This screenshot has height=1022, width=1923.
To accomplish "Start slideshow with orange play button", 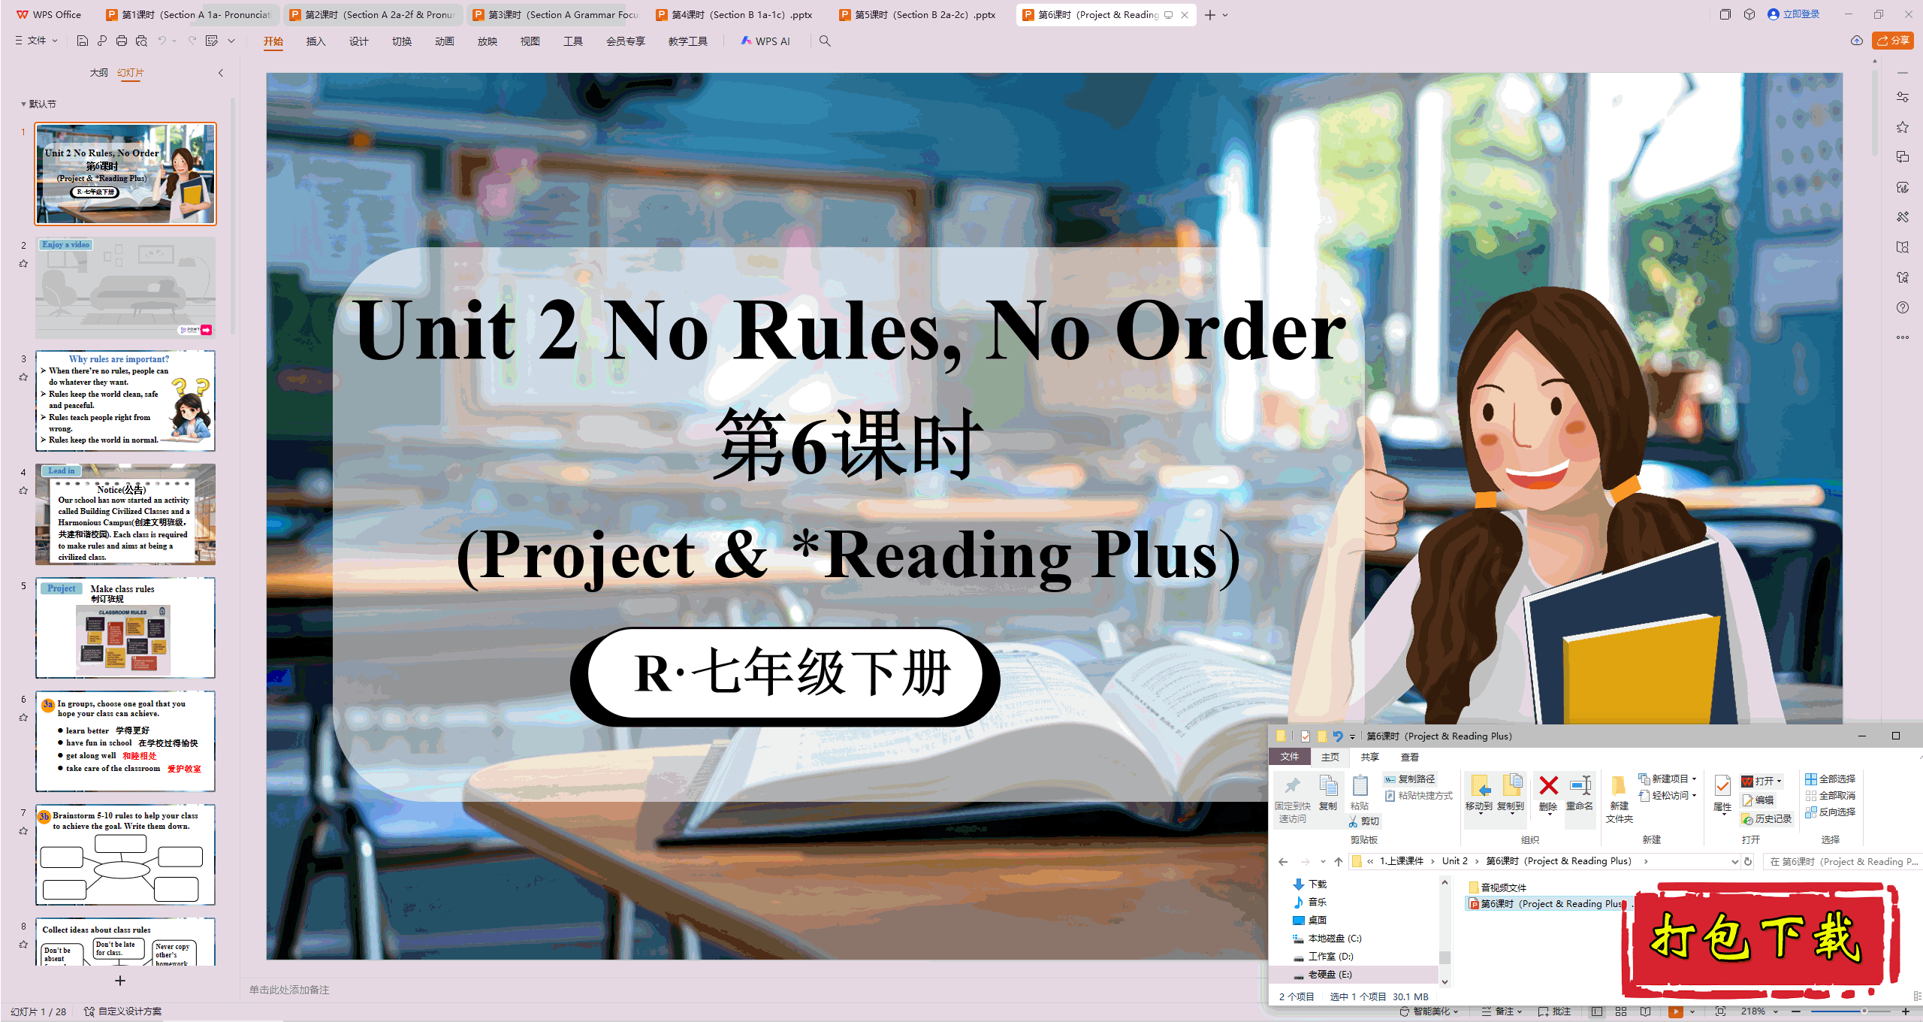I will pos(1675,1011).
